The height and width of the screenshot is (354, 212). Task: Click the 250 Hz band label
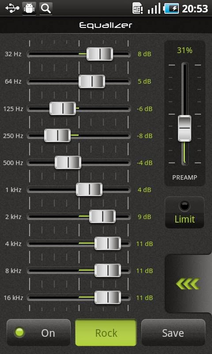point(13,136)
